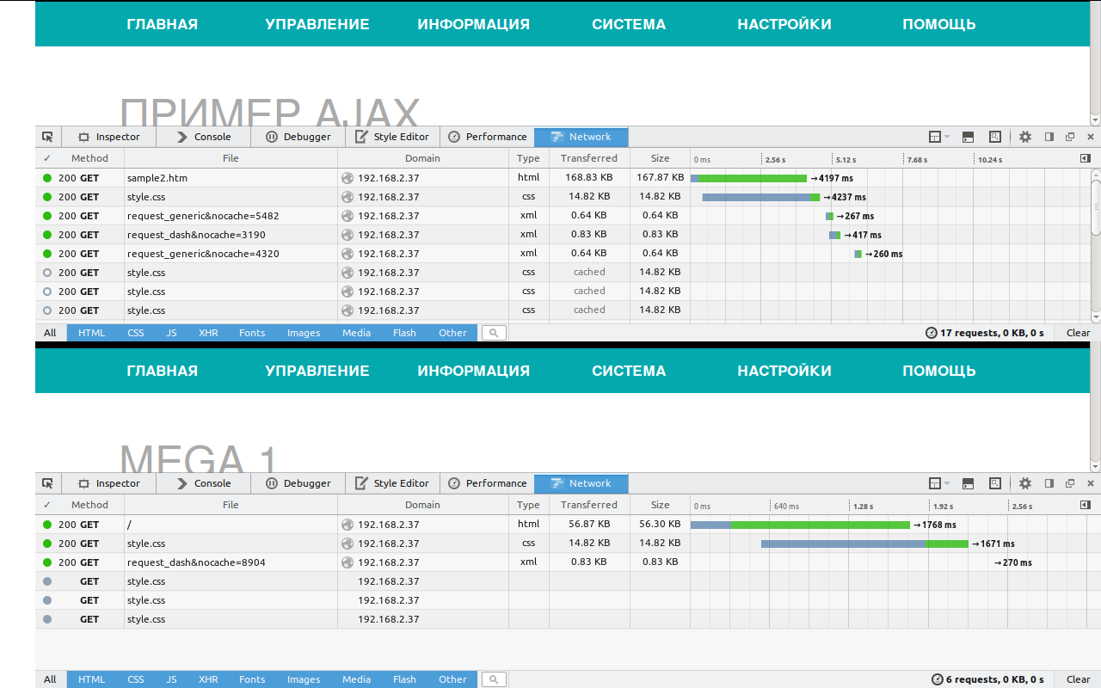Viewport: 1101px width, 688px height.
Task: Click element picker icon in upper devtools panel
Action: pos(47,137)
